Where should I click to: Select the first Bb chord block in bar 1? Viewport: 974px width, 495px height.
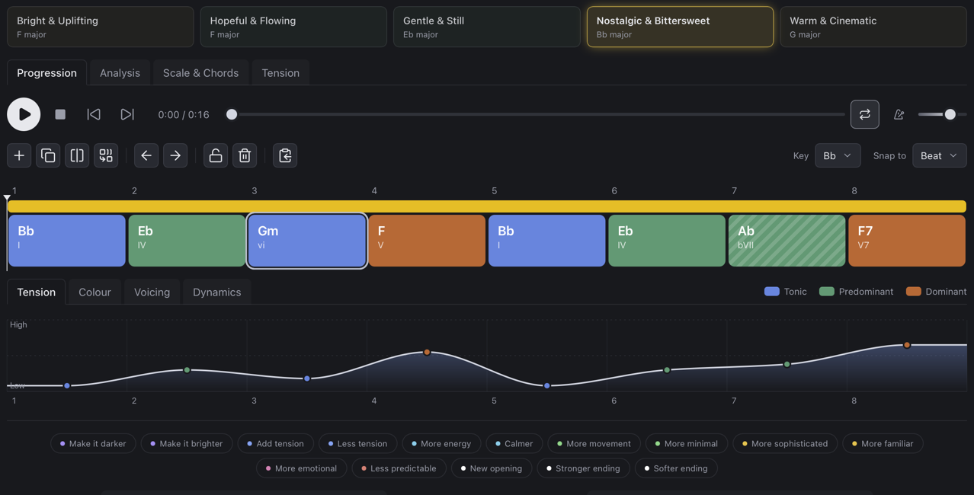[x=67, y=241]
